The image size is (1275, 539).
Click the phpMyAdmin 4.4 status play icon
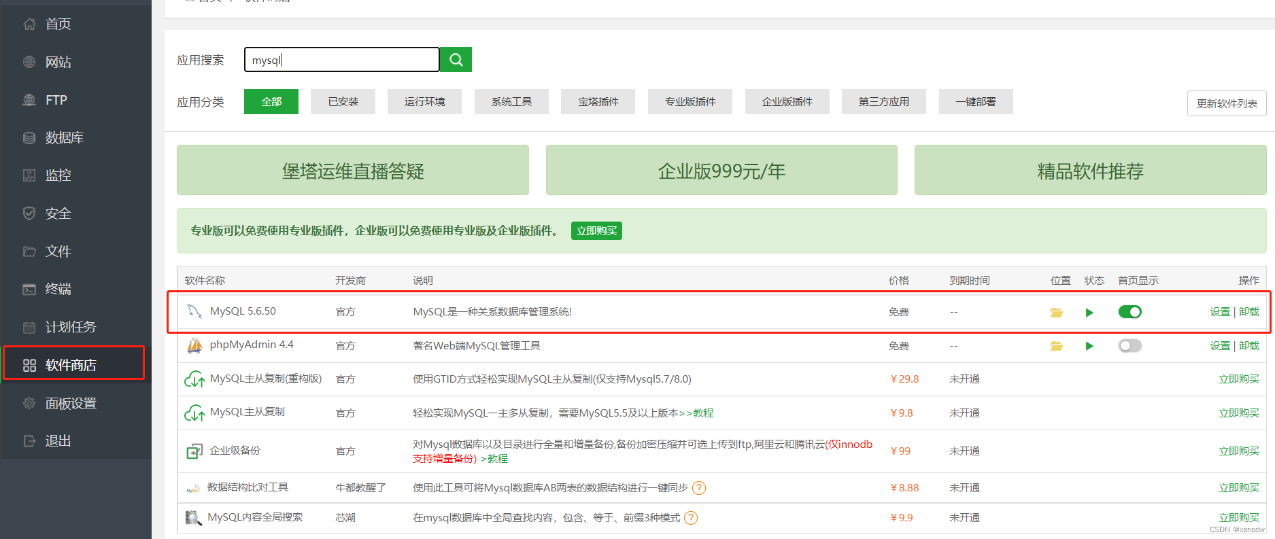[x=1089, y=346]
